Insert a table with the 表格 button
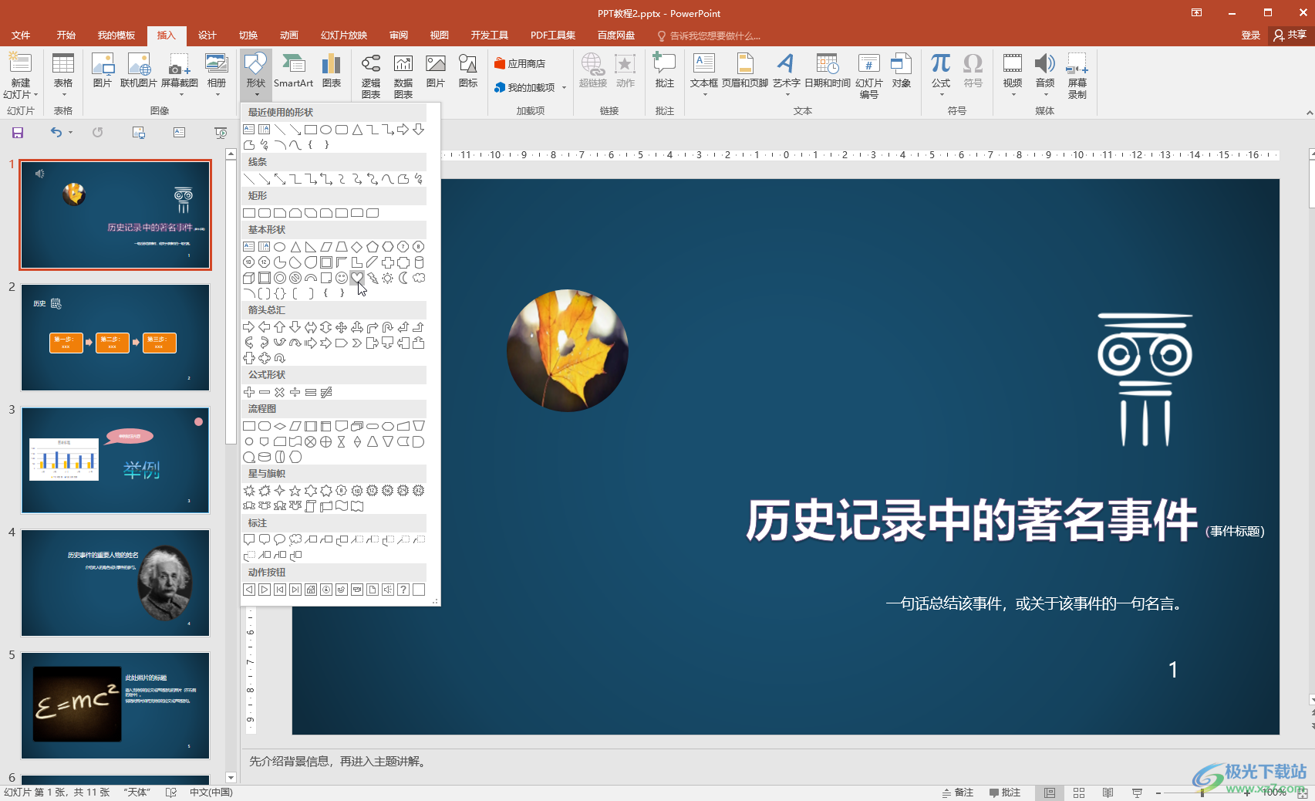1315x801 pixels. tap(63, 76)
